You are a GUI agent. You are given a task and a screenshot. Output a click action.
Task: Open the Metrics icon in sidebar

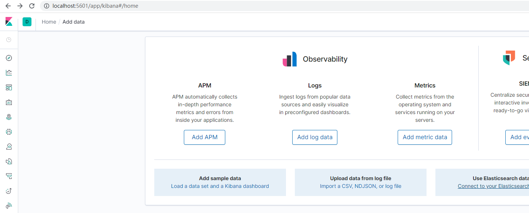click(x=9, y=147)
